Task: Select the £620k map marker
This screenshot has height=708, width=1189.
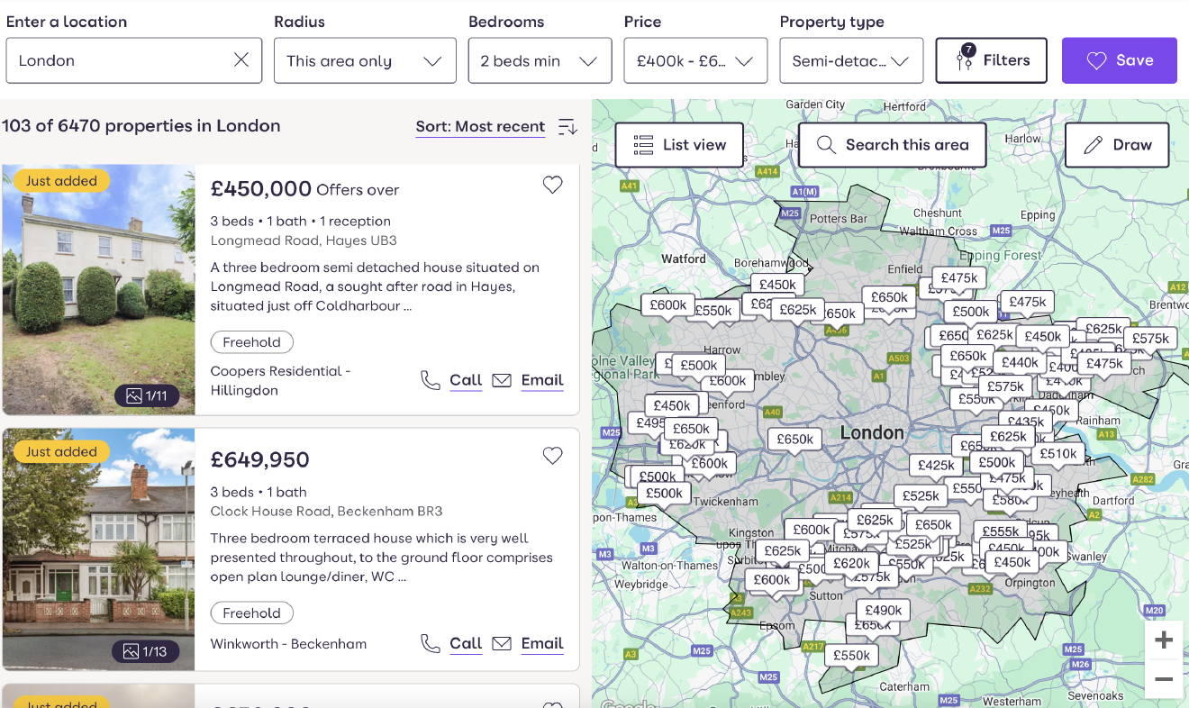Action: pyautogui.click(x=851, y=563)
